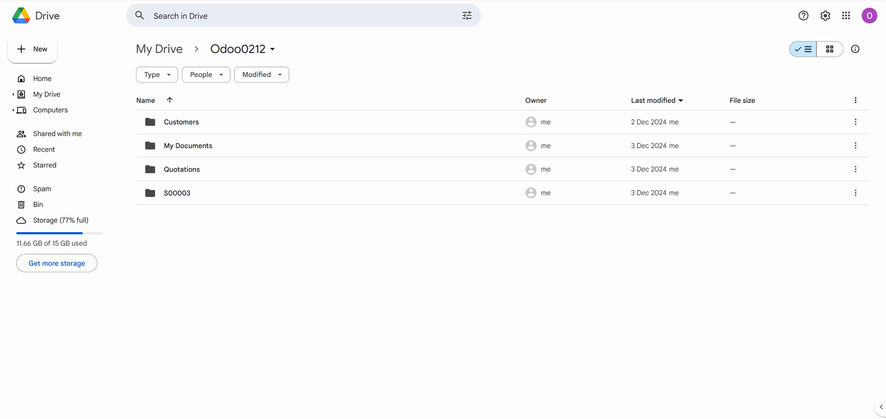View folder details info icon
Viewport: 886px width, 419px height.
(855, 49)
